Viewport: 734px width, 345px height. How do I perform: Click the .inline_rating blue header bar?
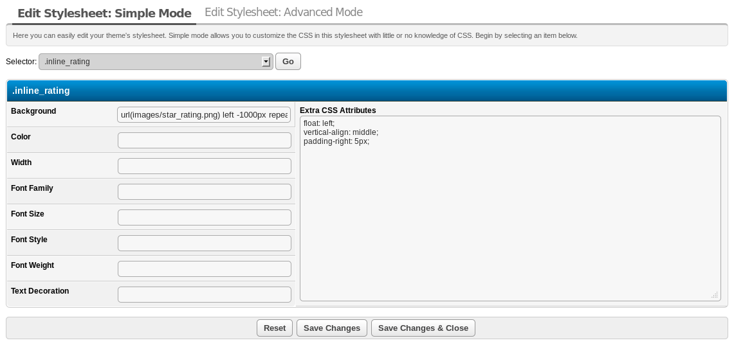367,91
